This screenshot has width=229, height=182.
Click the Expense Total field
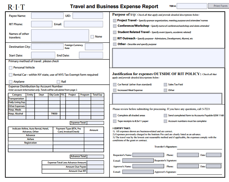tap(95, 123)
